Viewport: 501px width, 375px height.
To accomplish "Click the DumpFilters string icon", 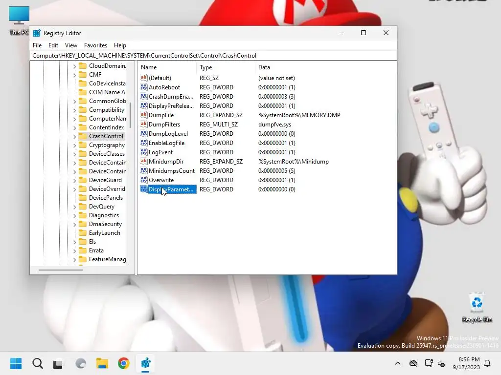I will (144, 124).
